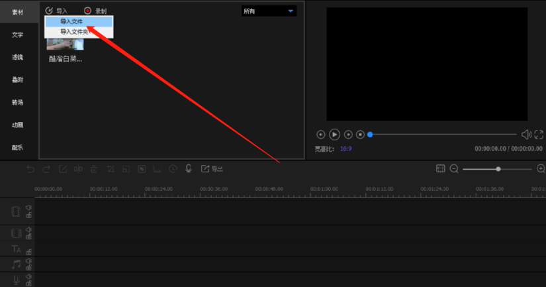Image resolution: width=546 pixels, height=287 pixels.
Task: Click the mosaic tool icon
Action: [x=142, y=169]
